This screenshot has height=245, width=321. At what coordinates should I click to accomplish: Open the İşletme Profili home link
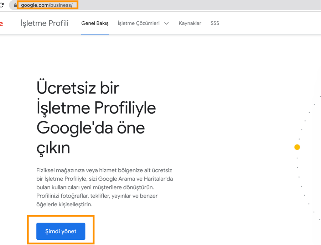click(45, 23)
